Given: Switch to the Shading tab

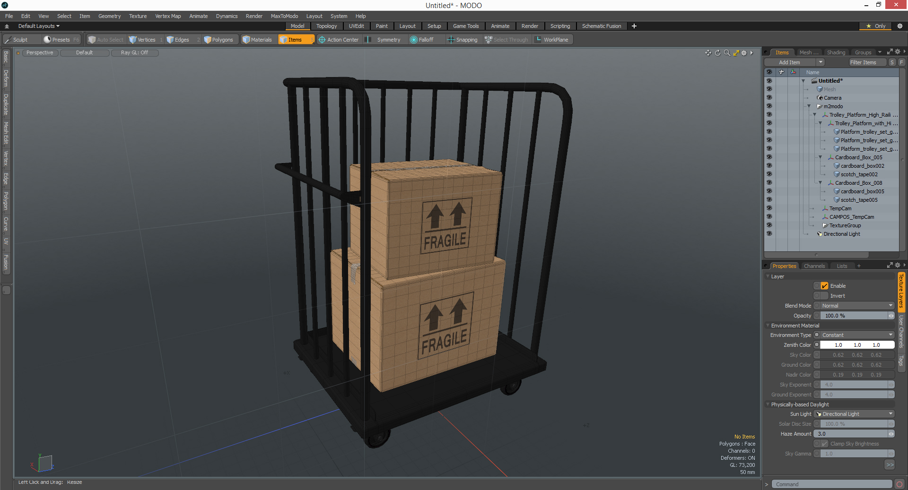Looking at the screenshot, I should (x=836, y=52).
